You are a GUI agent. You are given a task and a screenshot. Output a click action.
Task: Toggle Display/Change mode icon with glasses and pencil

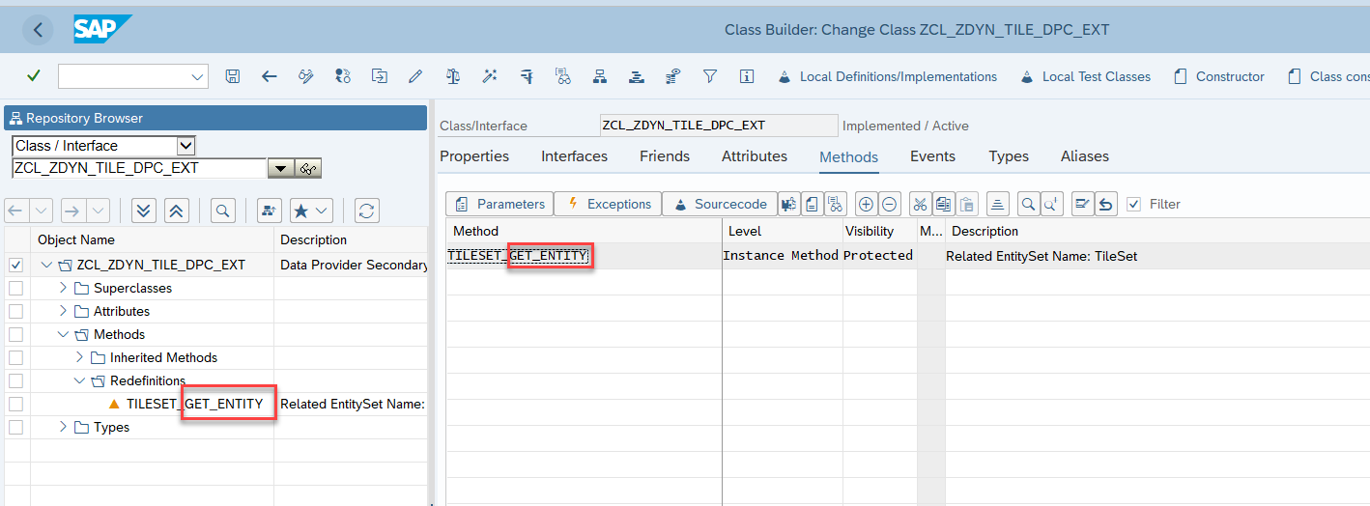(x=306, y=76)
